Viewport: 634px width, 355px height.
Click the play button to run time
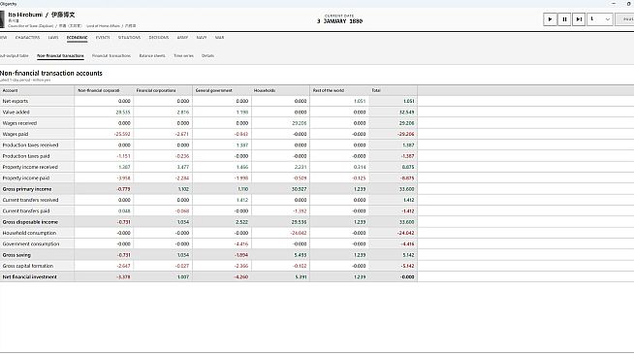click(x=550, y=19)
